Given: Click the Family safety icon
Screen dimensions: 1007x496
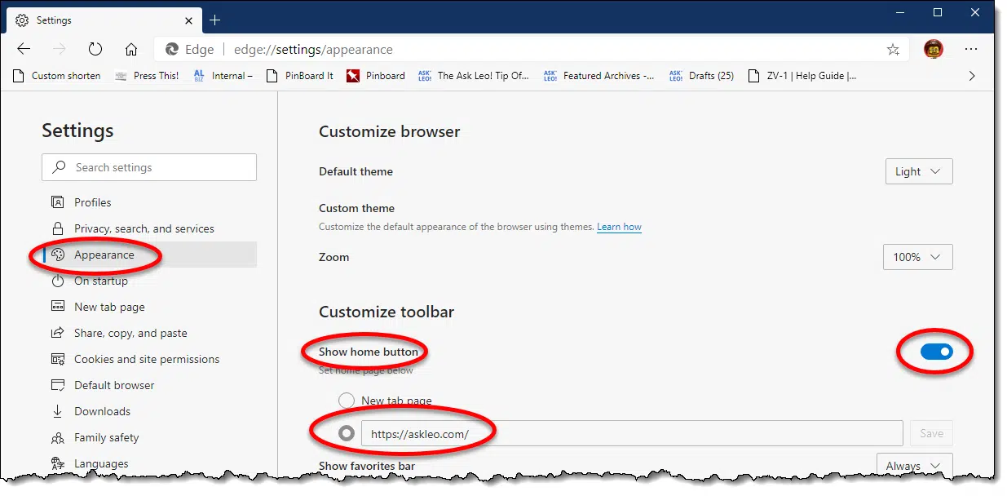Looking at the screenshot, I should 58,437.
